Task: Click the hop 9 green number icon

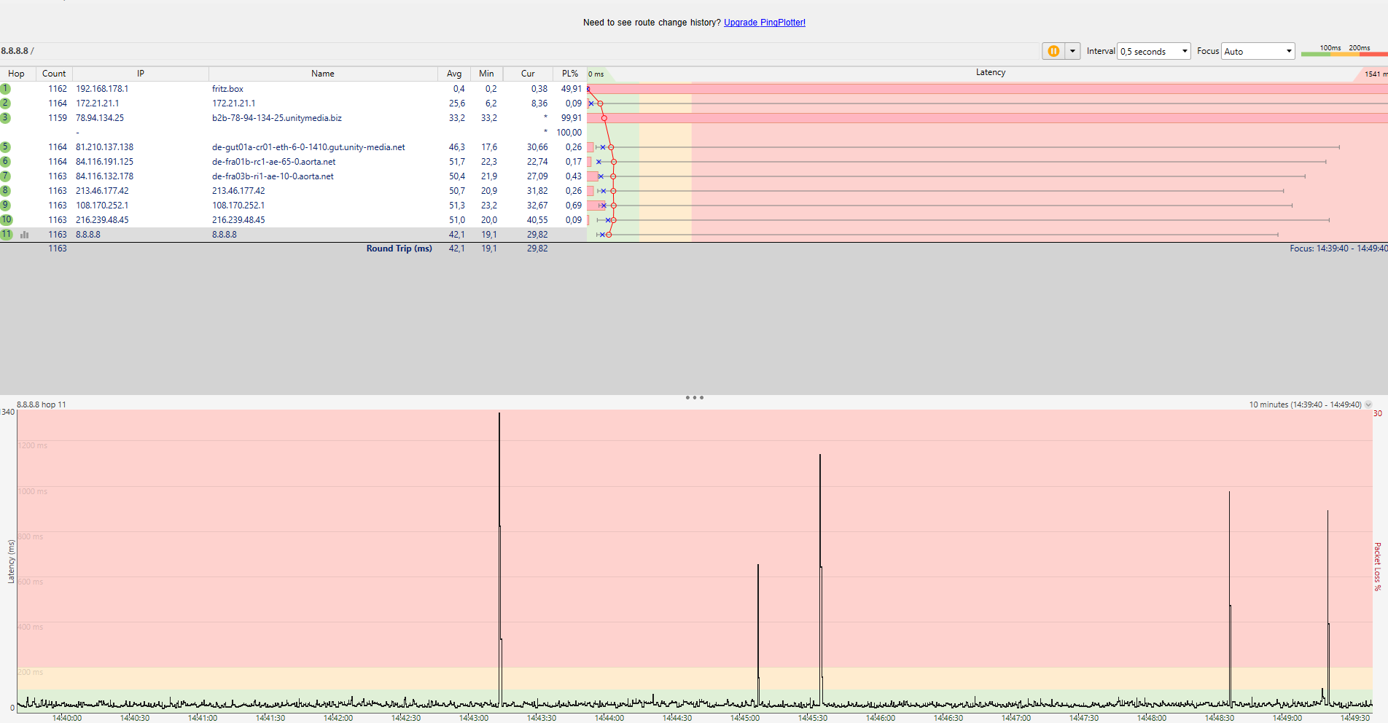Action: tap(6, 206)
